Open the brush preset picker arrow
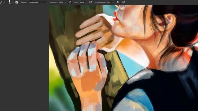The height and width of the screenshot is (111, 198). click(x=13, y=2)
